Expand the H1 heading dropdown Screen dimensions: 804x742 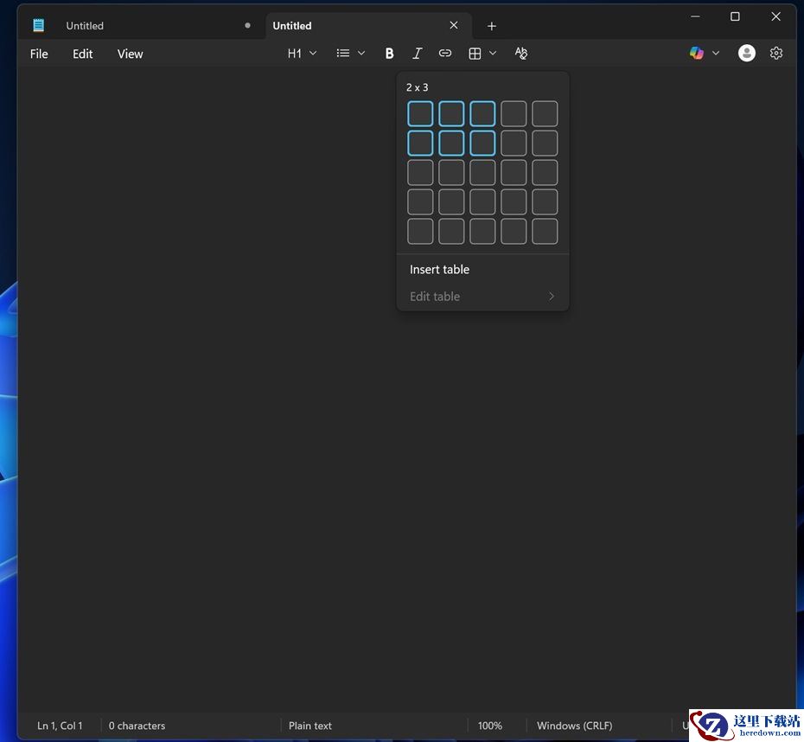(x=302, y=54)
